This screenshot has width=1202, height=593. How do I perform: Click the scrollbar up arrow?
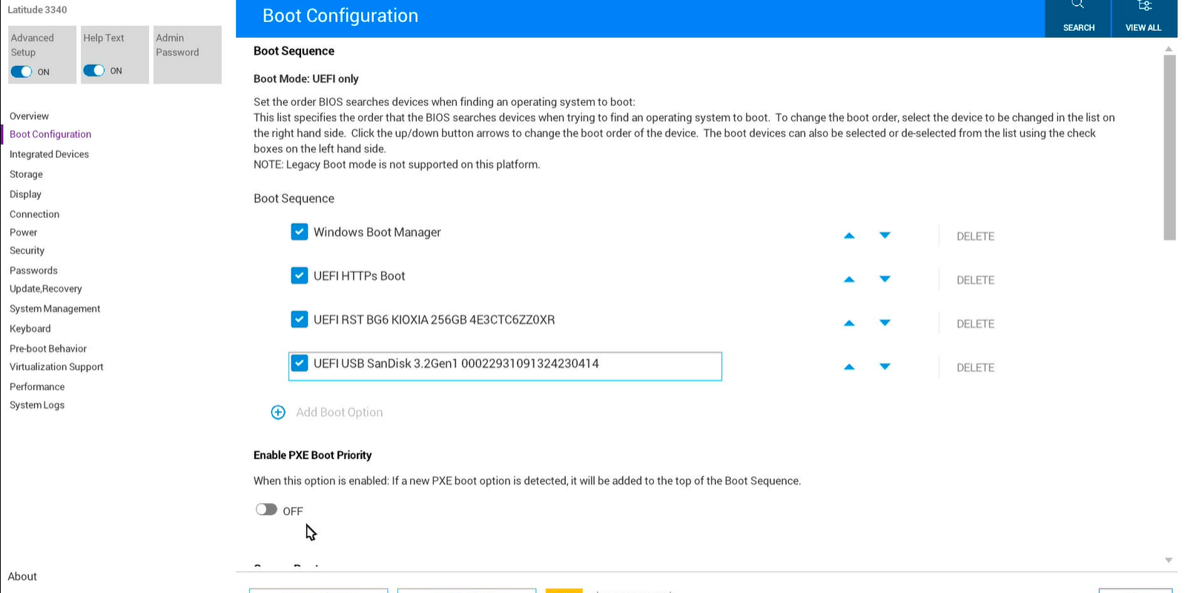1169,49
